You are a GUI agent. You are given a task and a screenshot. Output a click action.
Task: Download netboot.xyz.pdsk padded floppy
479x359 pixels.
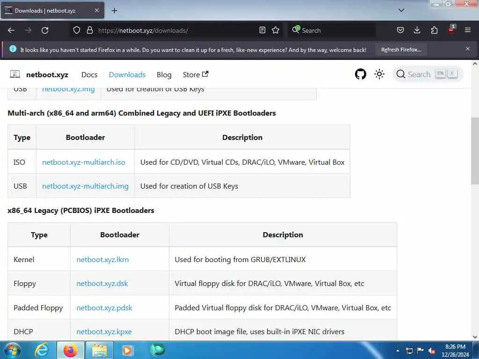coord(104,308)
